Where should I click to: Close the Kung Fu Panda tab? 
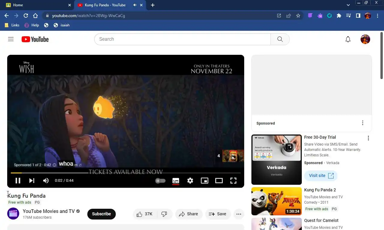point(141,5)
